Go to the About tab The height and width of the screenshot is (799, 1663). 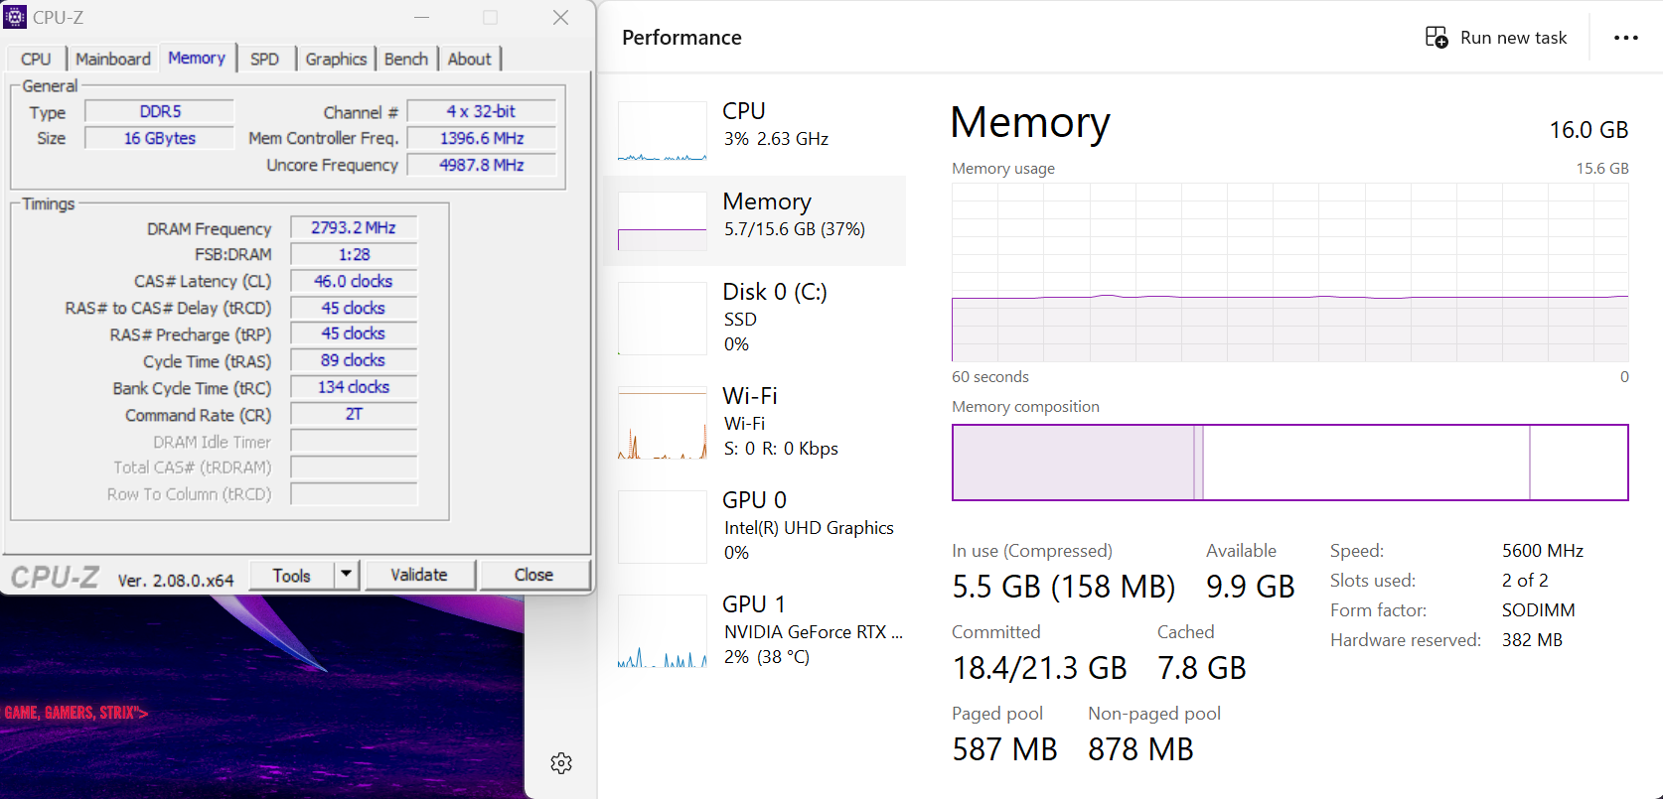tap(469, 60)
